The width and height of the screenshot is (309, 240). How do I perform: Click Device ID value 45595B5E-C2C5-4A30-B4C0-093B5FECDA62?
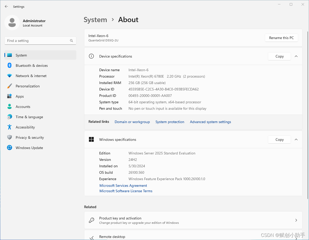[x=163, y=89]
